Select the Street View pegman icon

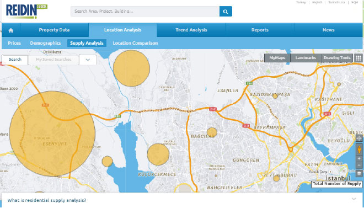tap(359, 150)
